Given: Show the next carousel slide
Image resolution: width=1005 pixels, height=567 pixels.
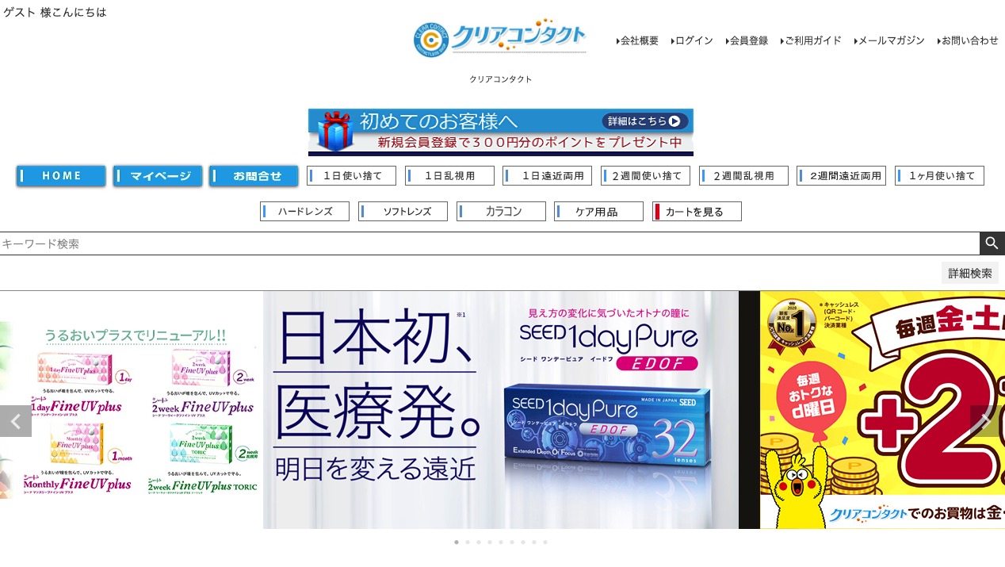Looking at the screenshot, I should pyautogui.click(x=988, y=421).
